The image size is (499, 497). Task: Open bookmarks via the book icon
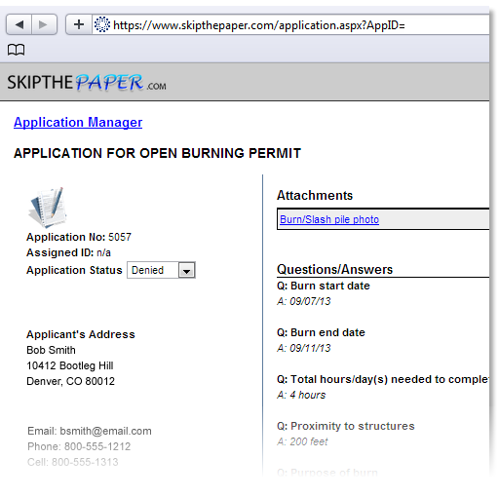[16, 50]
